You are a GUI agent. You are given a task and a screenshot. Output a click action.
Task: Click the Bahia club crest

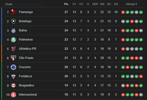tap(13, 31)
